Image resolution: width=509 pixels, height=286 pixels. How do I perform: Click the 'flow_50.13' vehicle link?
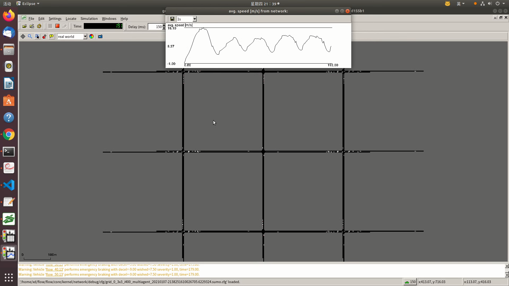[54, 274]
